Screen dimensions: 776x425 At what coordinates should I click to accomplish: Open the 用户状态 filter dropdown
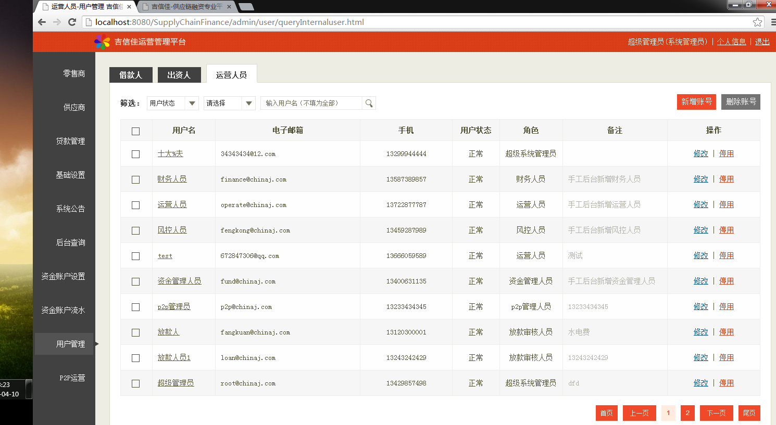pos(173,103)
